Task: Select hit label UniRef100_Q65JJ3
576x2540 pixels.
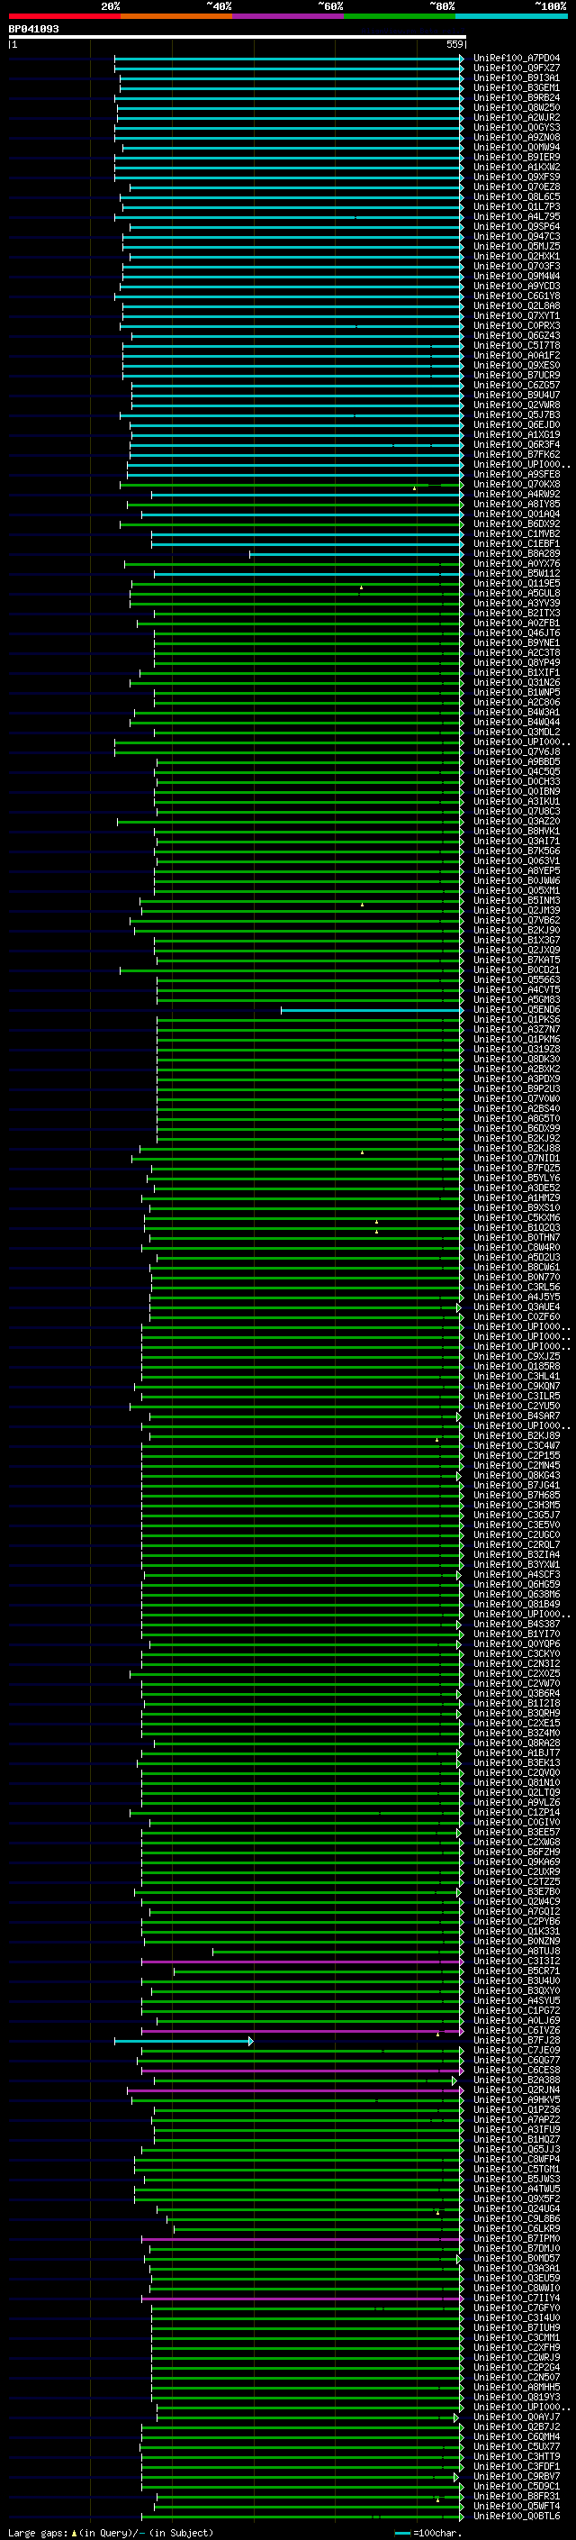Action: pos(516,2150)
